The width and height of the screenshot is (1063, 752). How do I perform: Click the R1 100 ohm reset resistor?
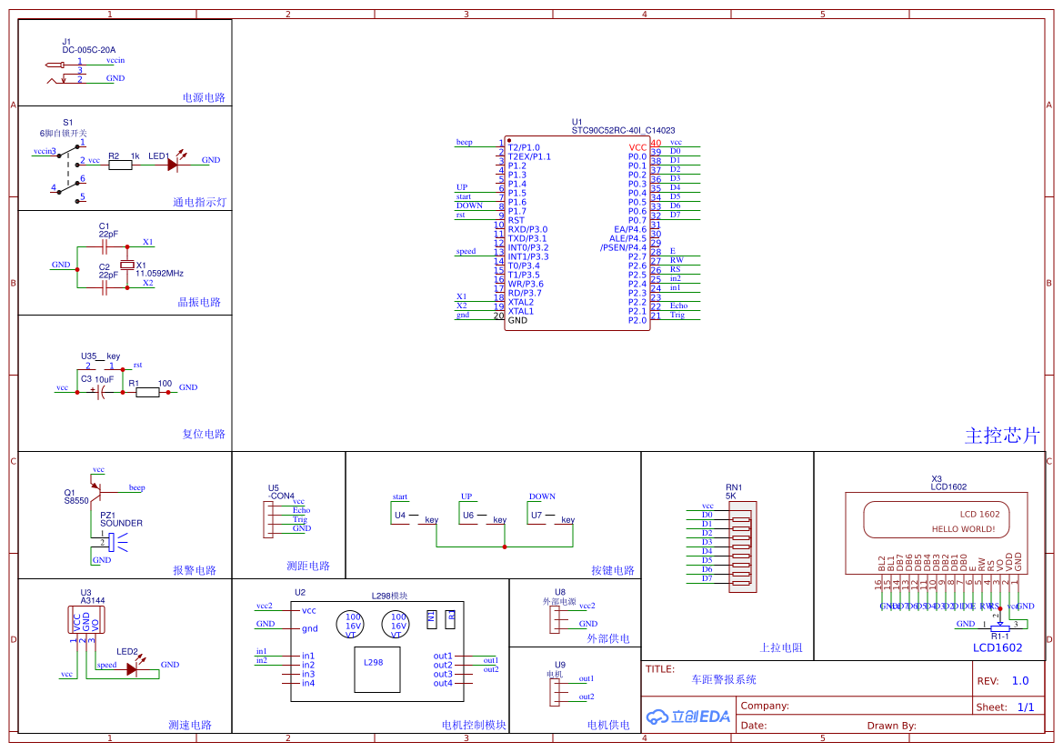[x=146, y=393]
